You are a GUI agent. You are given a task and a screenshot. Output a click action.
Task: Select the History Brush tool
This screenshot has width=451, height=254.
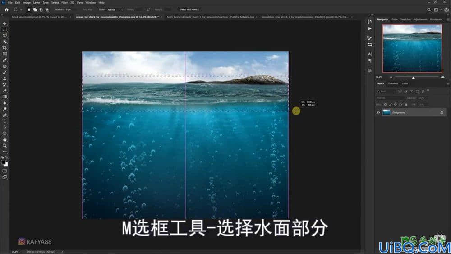(x=5, y=84)
